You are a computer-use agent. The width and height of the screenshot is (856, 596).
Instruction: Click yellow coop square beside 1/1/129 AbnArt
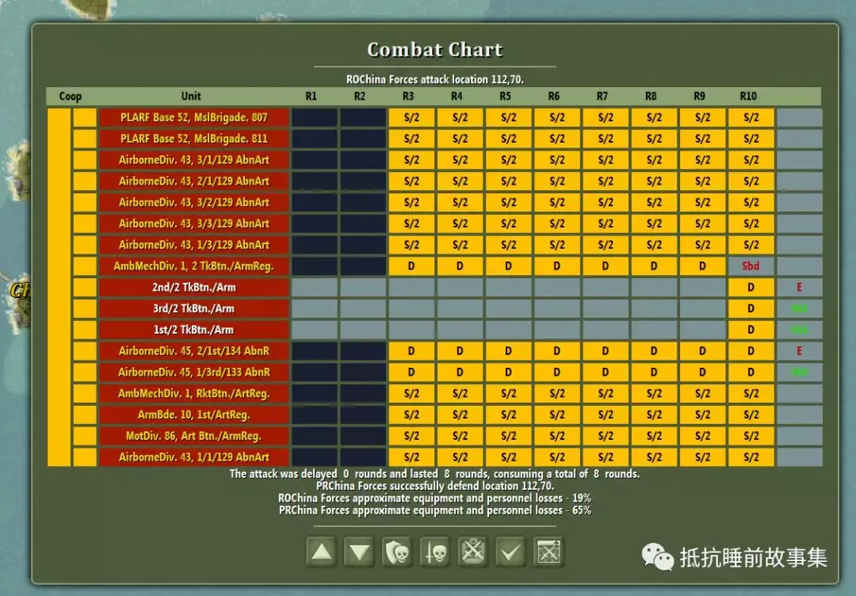(85, 457)
